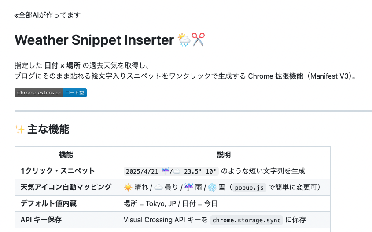This screenshot has width=372, height=232.
Task: Select the popup.js inline code
Action: pyautogui.click(x=249, y=188)
